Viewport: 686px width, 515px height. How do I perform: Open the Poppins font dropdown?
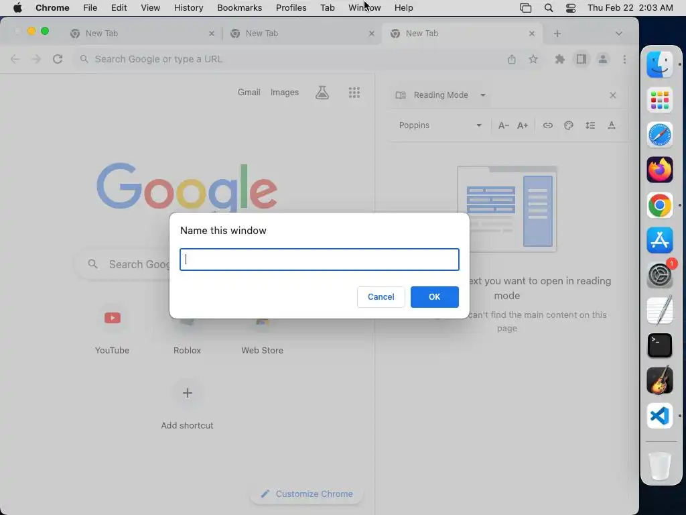(x=439, y=125)
